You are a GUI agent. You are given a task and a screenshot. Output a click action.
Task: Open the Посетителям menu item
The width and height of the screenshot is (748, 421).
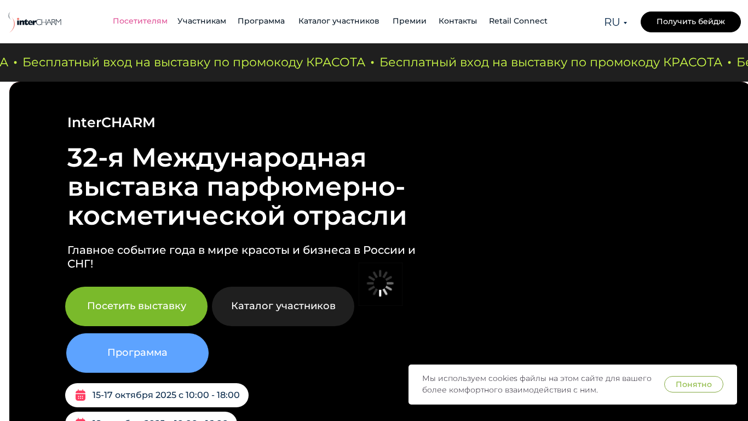point(140,21)
